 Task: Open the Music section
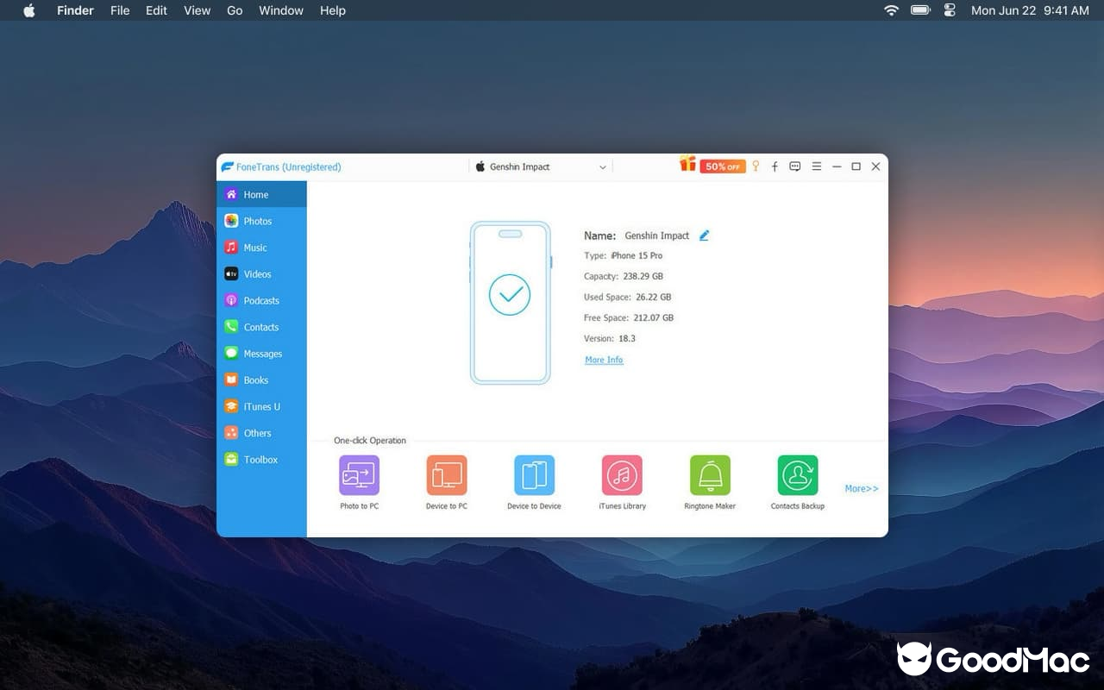pos(261,248)
